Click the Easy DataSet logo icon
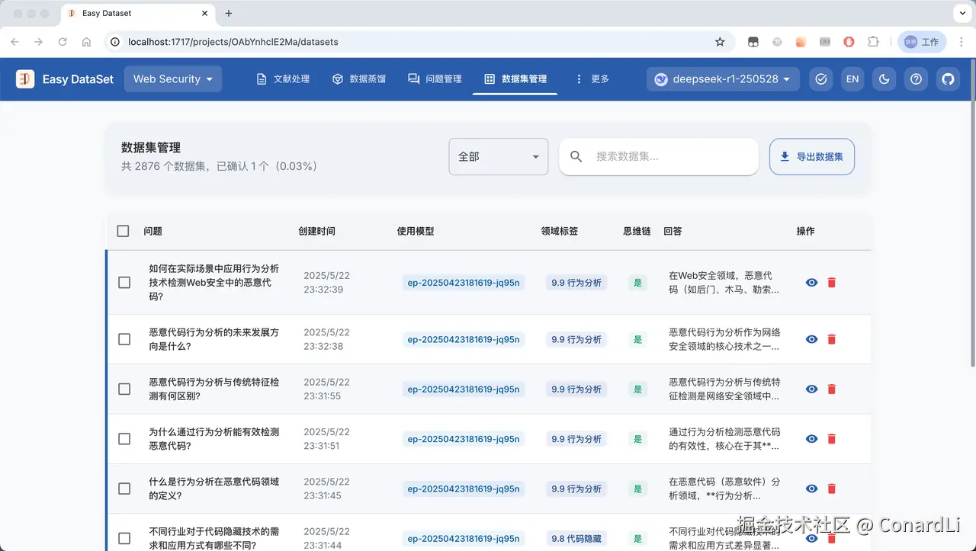 [x=25, y=79]
